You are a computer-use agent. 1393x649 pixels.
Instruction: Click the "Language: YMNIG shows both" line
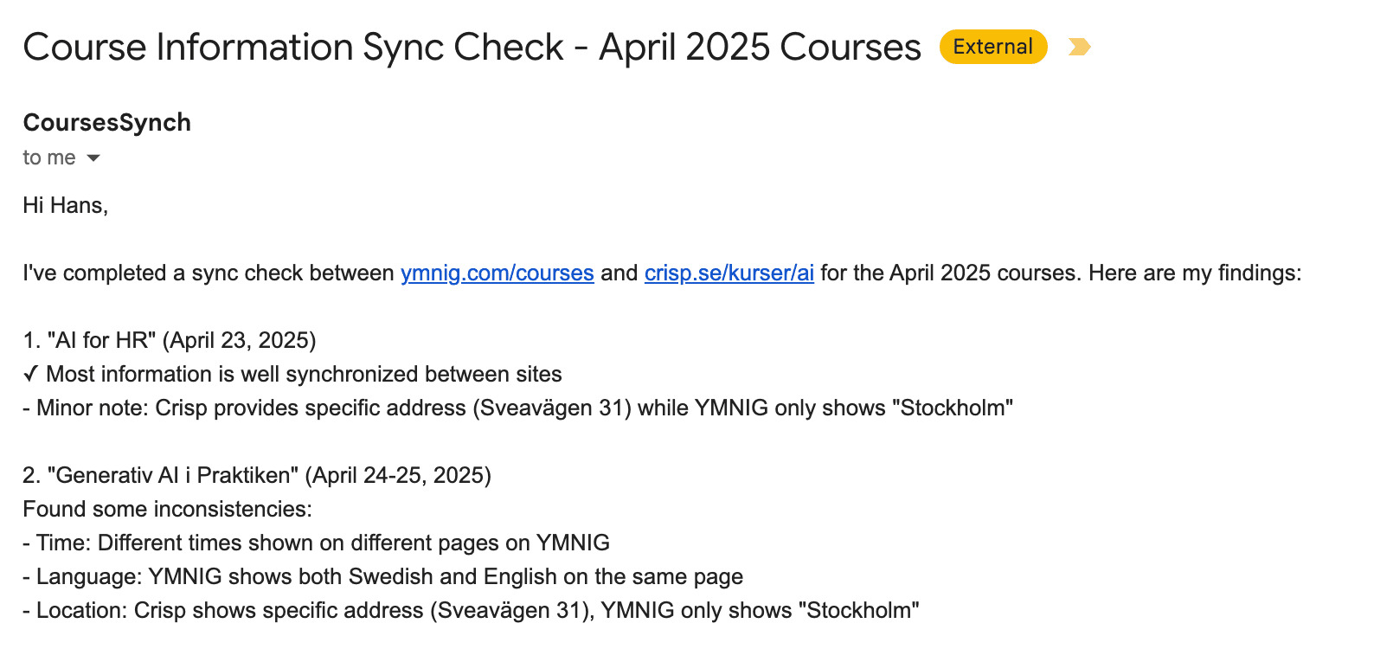pyautogui.click(x=382, y=576)
